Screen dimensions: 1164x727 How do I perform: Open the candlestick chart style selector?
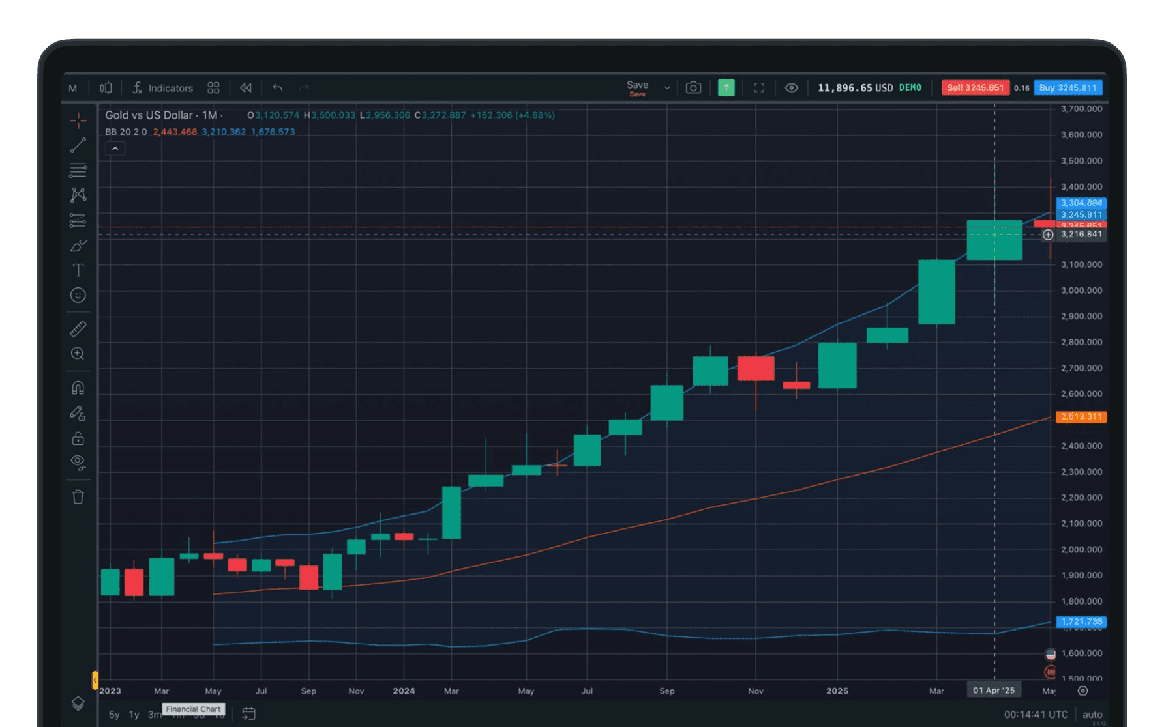point(106,88)
